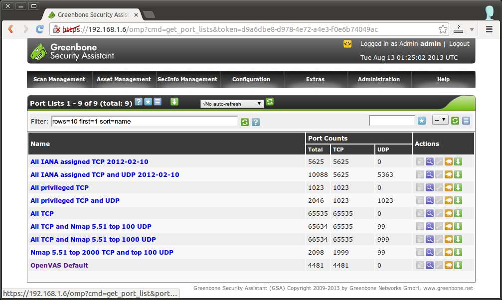Click the yellow '<>' icon beside 'Logged in'
The image size is (502, 300).
pyautogui.click(x=347, y=44)
